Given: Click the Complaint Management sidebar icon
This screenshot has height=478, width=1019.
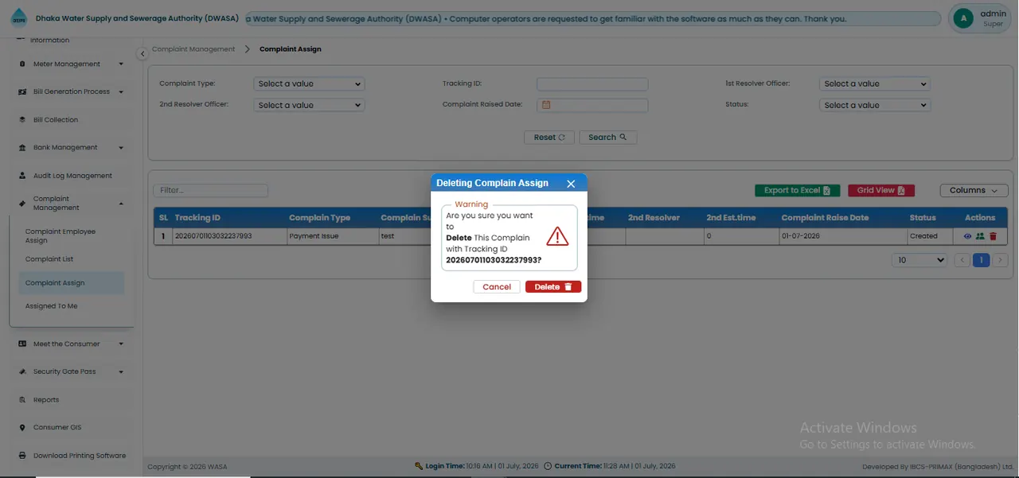Looking at the screenshot, I should click(x=22, y=204).
